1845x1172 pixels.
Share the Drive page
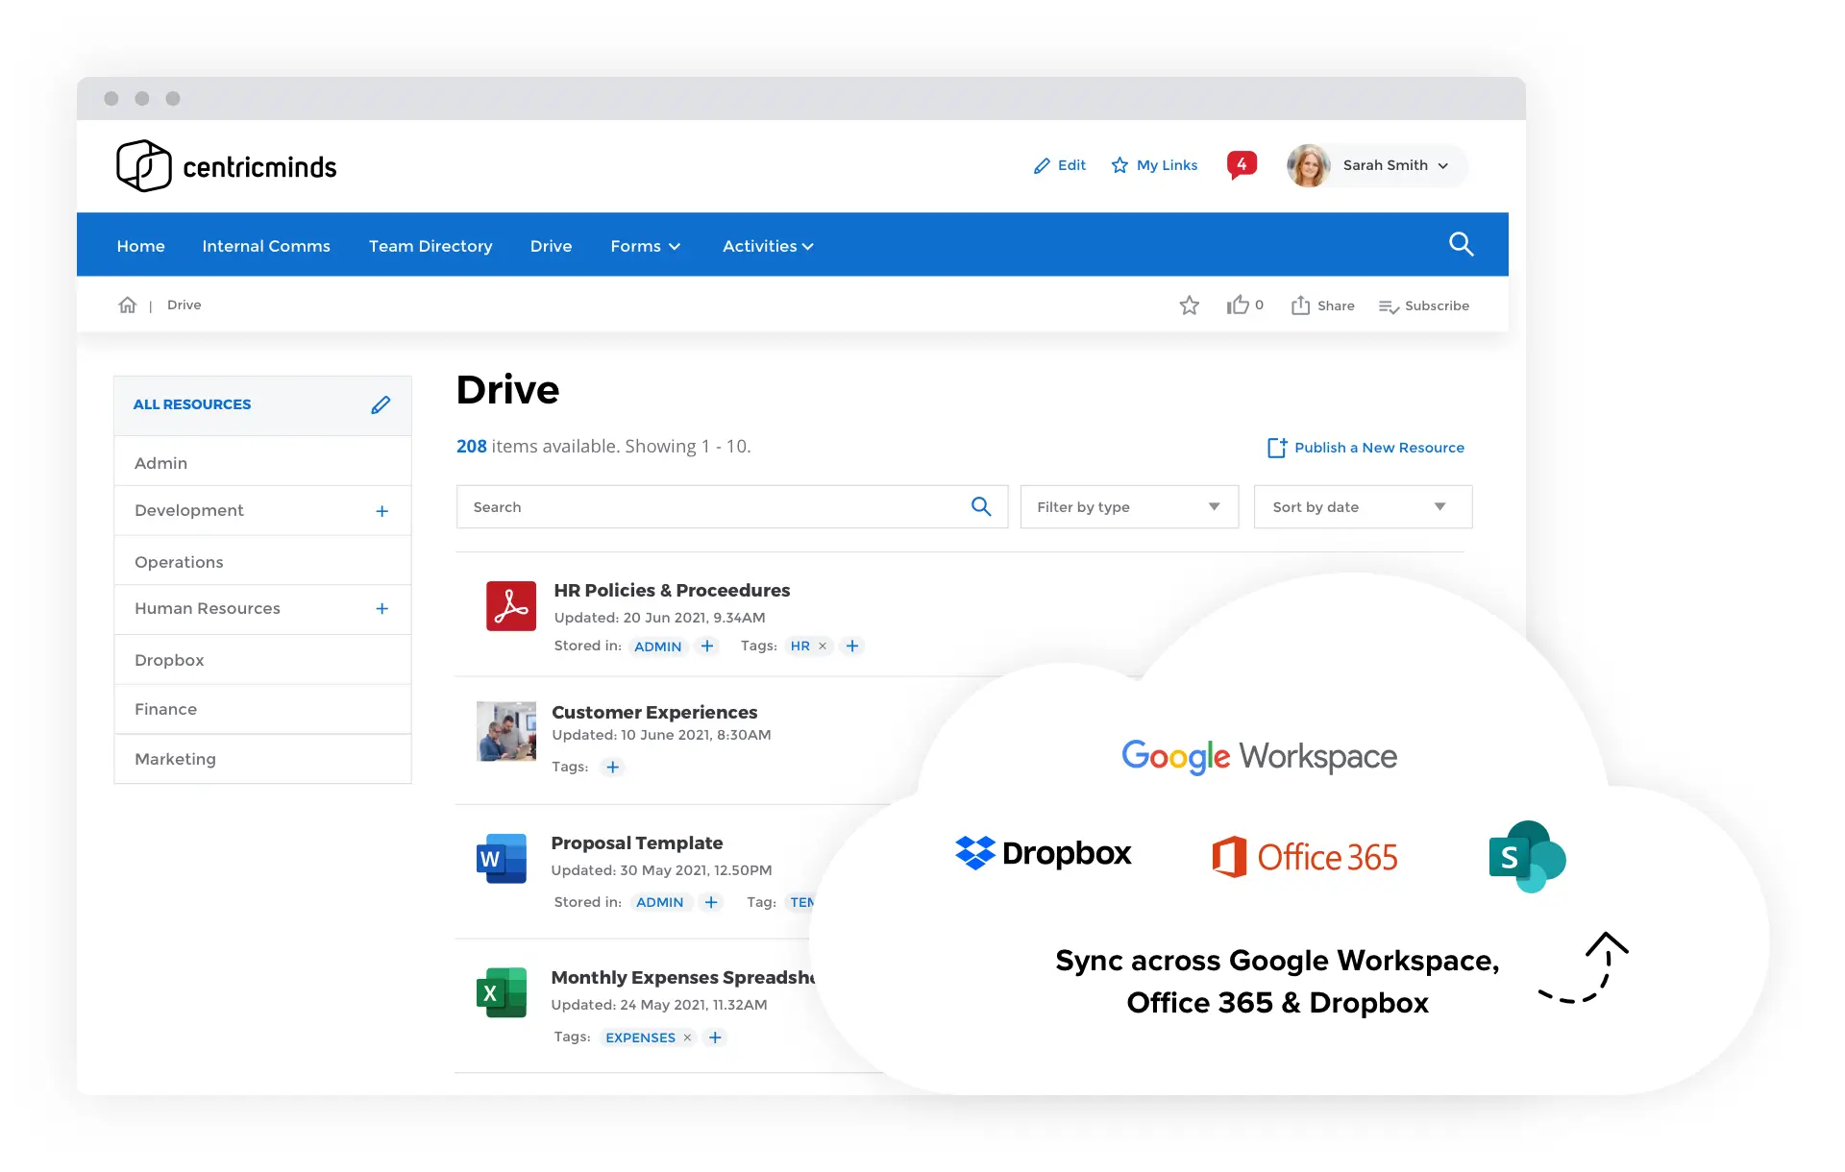(x=1323, y=305)
